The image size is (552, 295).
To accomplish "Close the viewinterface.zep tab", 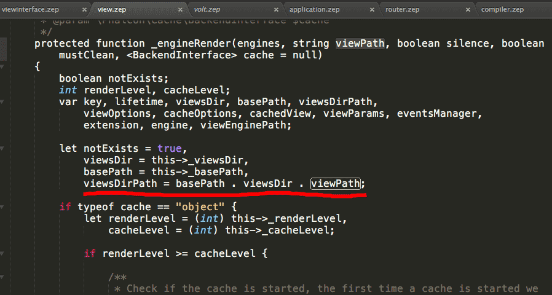I will (x=84, y=10).
